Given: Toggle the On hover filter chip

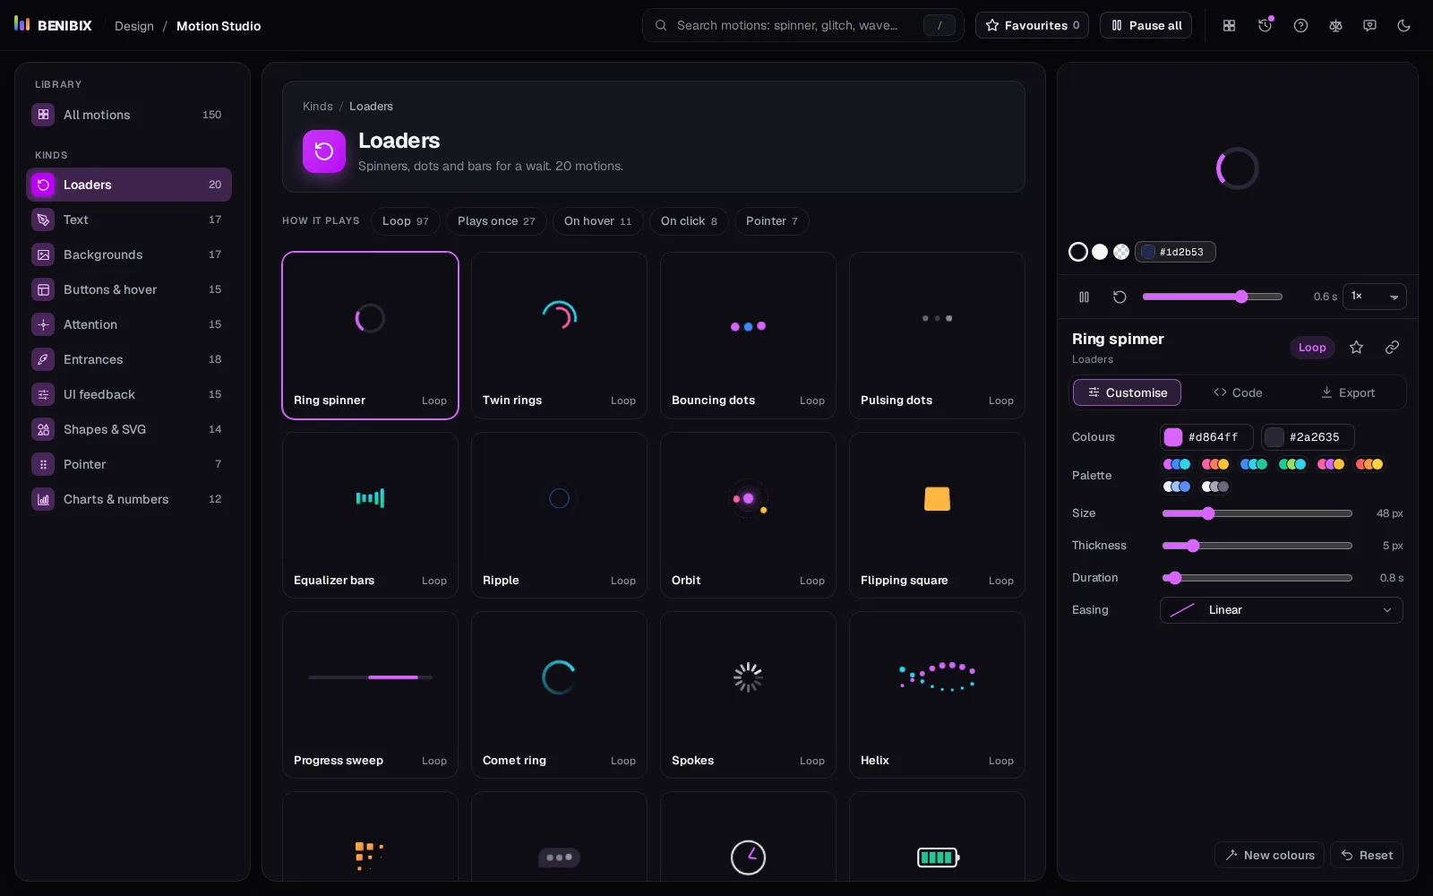Looking at the screenshot, I should coord(597,221).
